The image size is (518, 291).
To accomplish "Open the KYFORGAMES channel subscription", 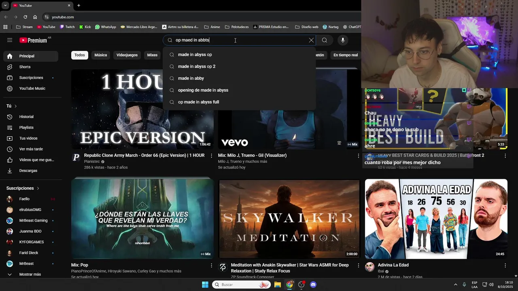I will 31,242.
